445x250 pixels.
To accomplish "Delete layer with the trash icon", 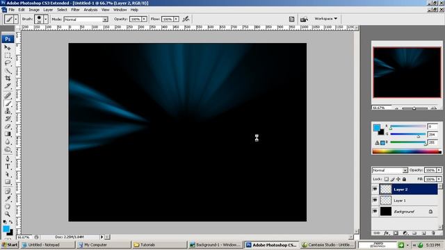I will coord(433,233).
